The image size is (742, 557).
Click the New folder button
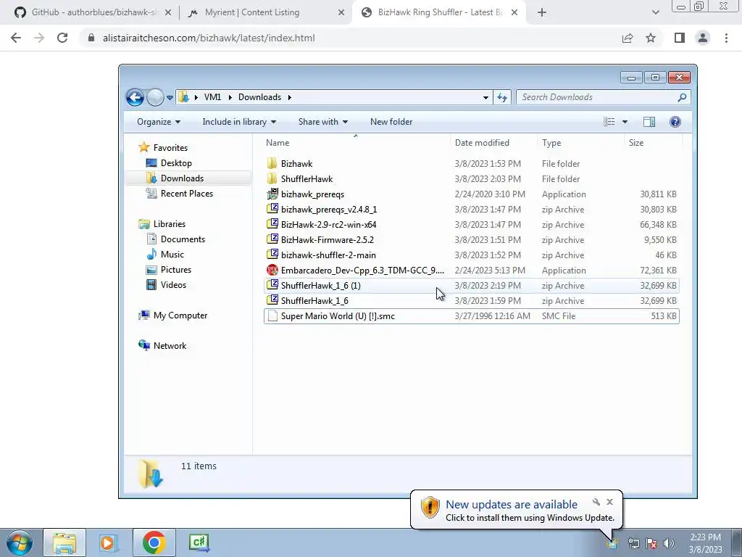(391, 122)
